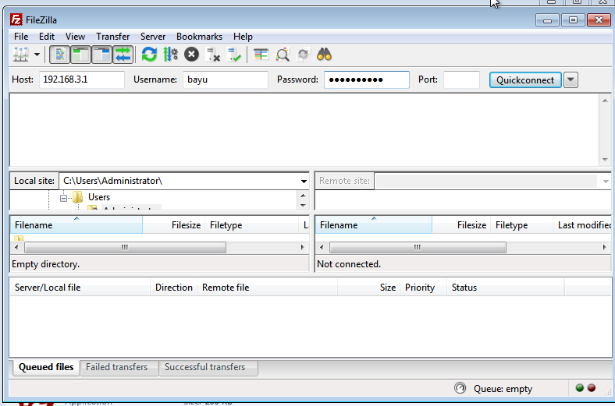Click the queue speed limit icon in status bar
This screenshot has width=615, height=406.
coord(460,388)
